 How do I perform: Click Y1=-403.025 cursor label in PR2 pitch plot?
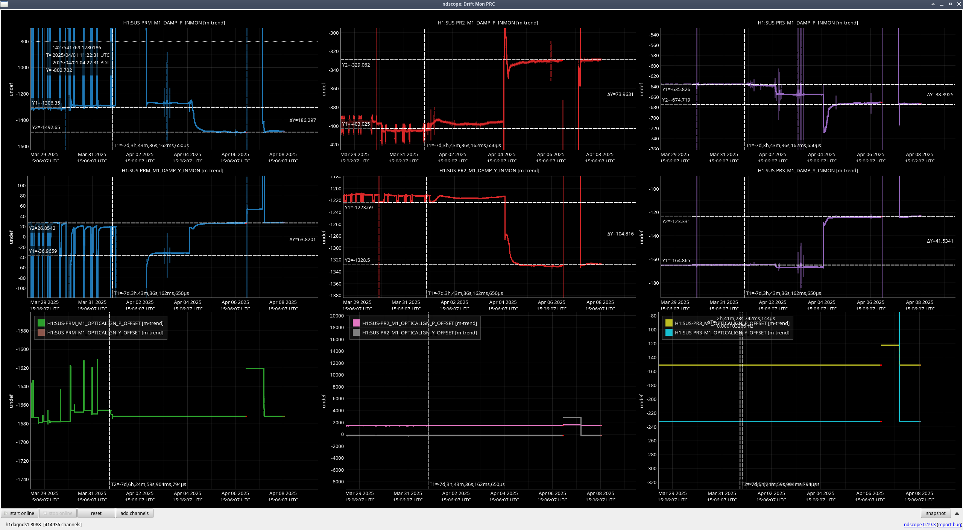click(356, 124)
